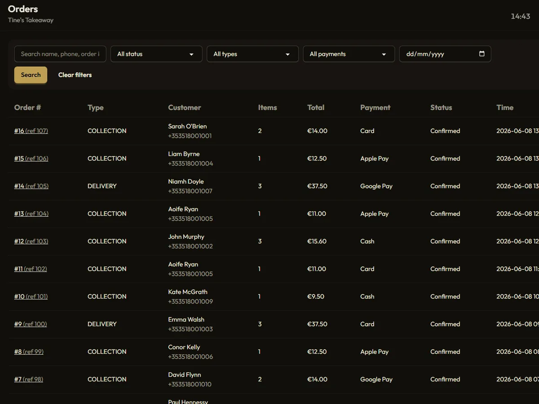Select customer name Emma Walsh
Viewport: 539px width, 404px height.
[x=186, y=320]
